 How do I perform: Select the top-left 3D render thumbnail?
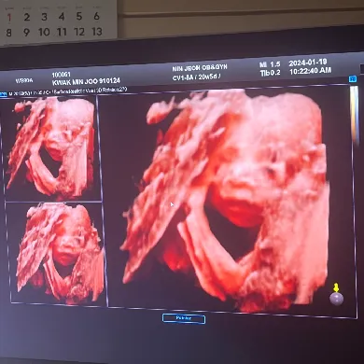[50, 147]
